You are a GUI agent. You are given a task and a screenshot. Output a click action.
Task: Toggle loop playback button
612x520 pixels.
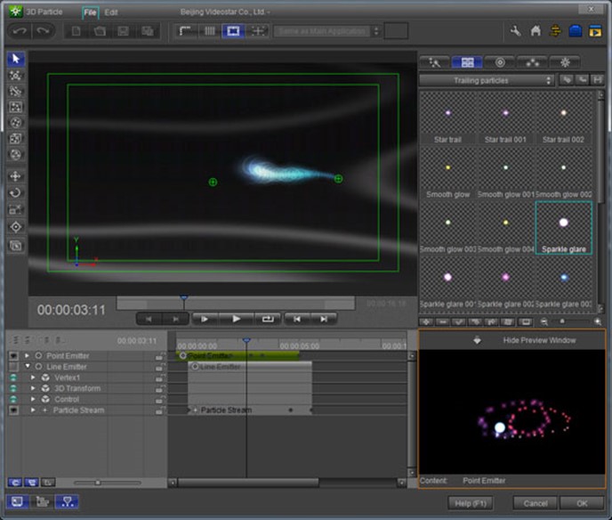(268, 319)
